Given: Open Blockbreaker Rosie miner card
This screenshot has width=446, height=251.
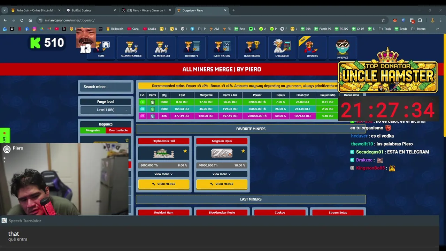Looking at the screenshot, I should pyautogui.click(x=222, y=212).
